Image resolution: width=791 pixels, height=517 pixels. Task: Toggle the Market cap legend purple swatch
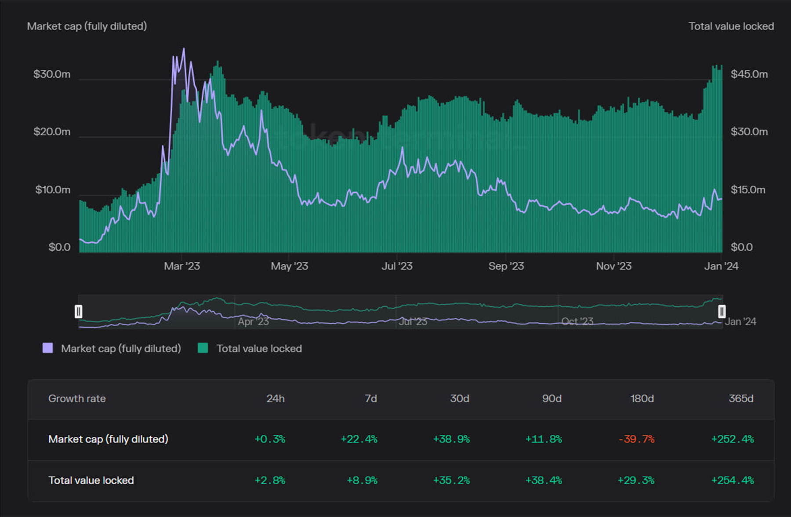pyautogui.click(x=48, y=348)
